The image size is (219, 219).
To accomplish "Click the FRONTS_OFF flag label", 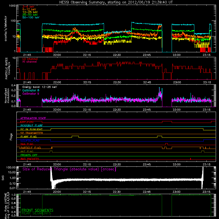I will point(29,155).
